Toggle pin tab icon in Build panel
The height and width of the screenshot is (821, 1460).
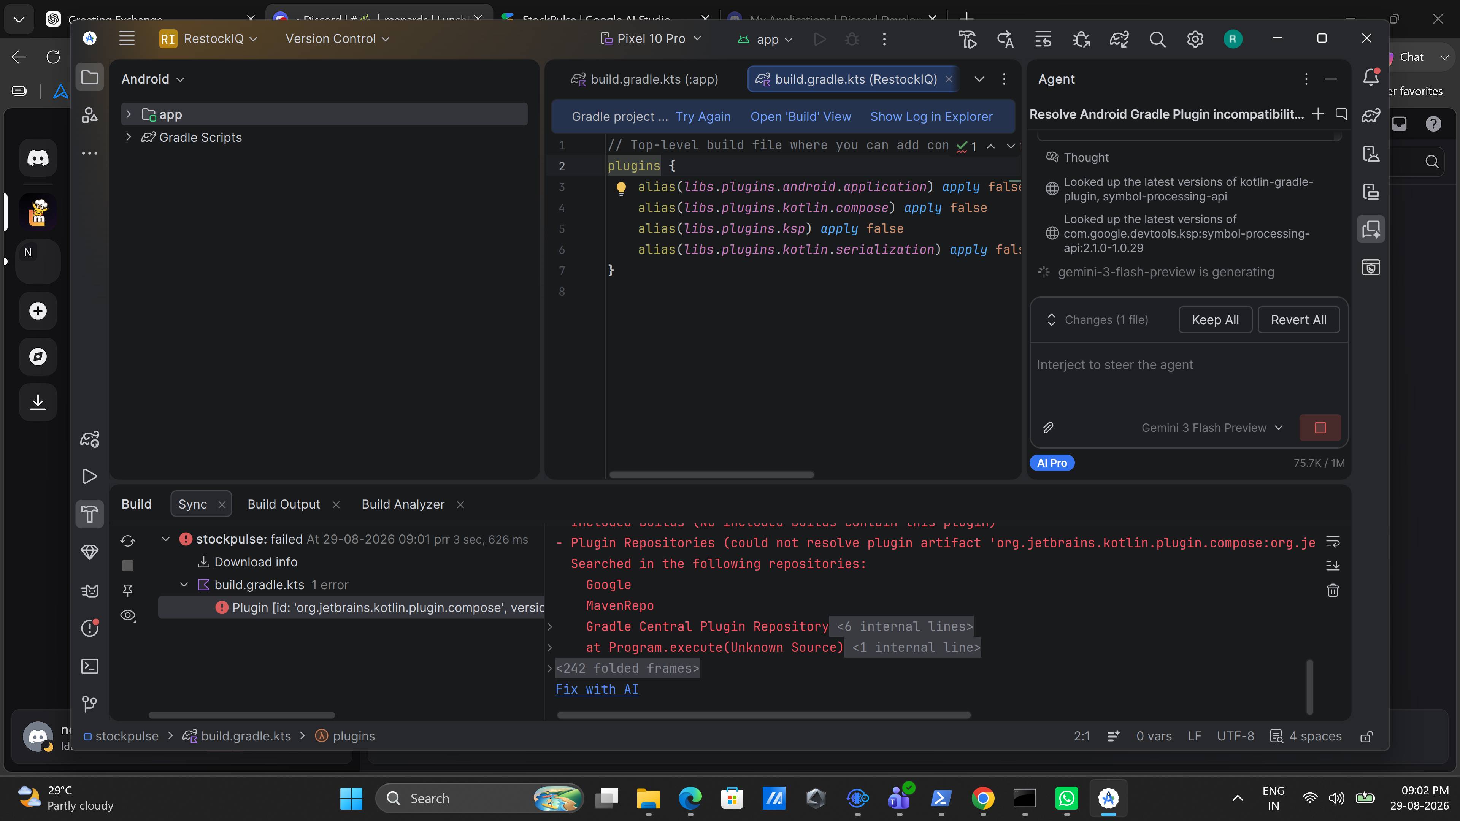[127, 590]
